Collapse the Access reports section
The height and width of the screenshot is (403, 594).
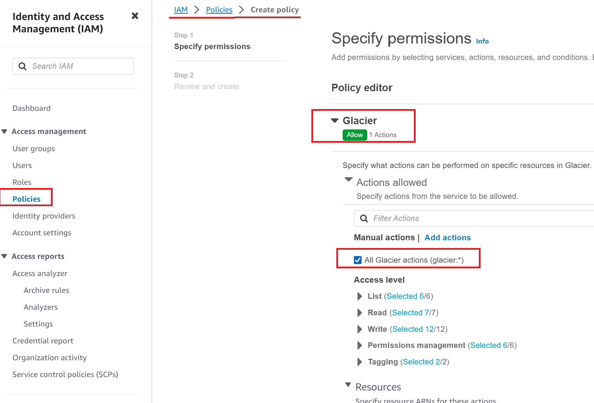[x=4, y=256]
